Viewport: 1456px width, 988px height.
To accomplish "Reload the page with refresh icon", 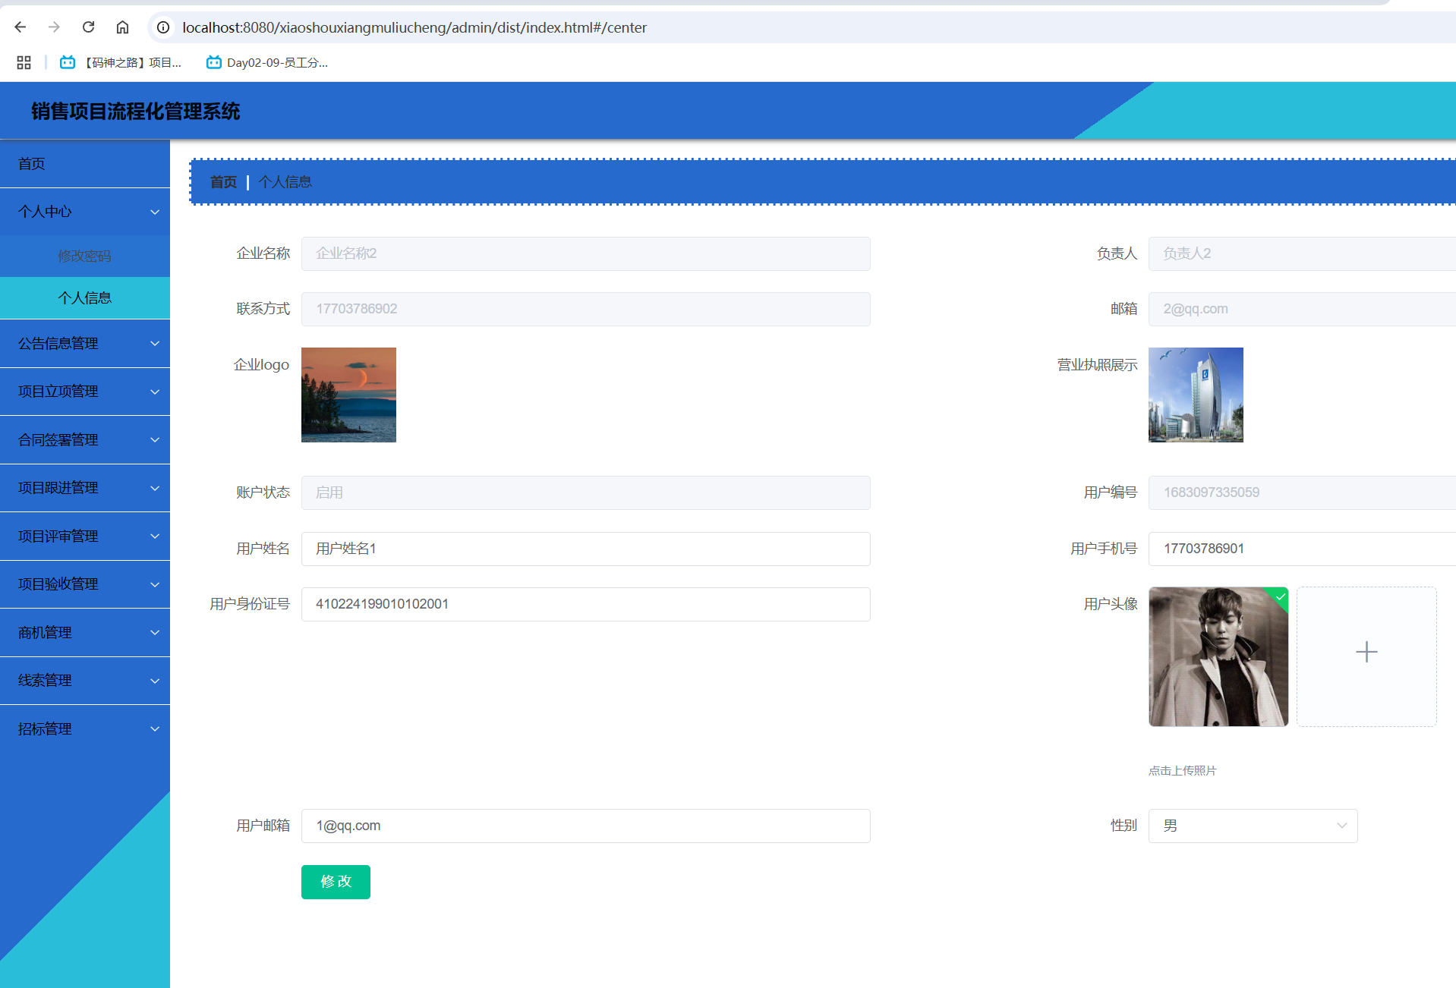I will [x=88, y=27].
